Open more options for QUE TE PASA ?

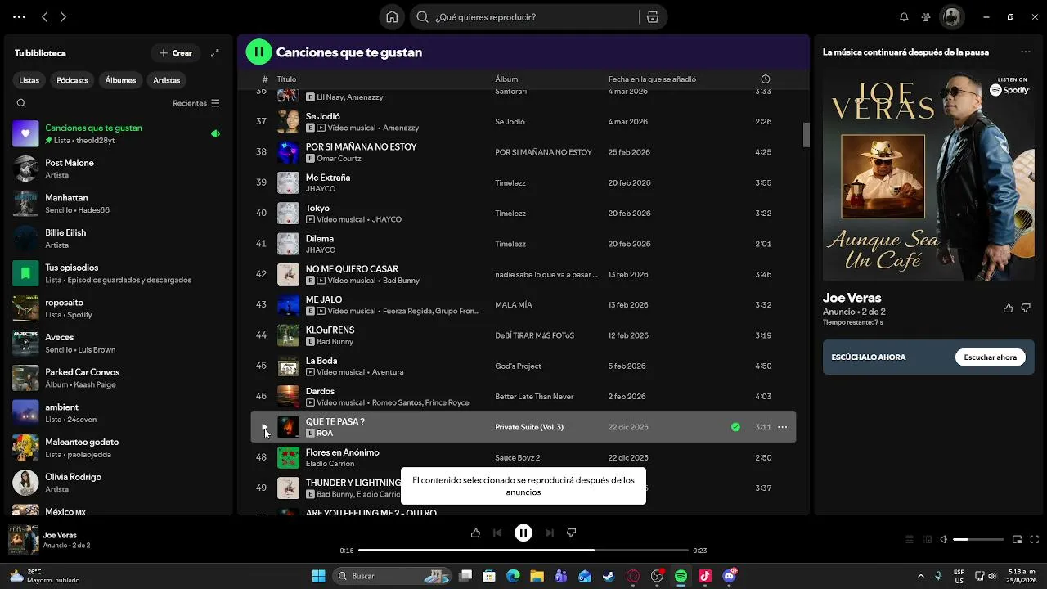pos(783,427)
